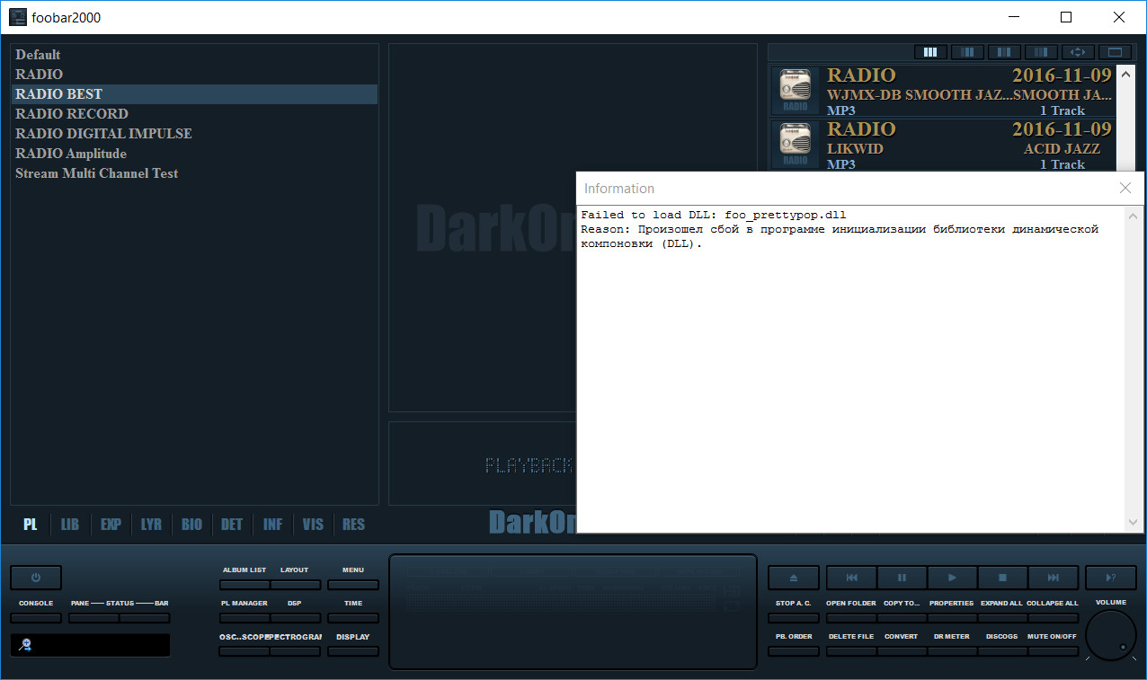Switch to the LIB tab
Screen dimensions: 1147x680
[70, 525]
